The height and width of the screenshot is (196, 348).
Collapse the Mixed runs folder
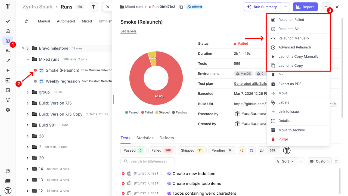pyautogui.click(x=28, y=59)
